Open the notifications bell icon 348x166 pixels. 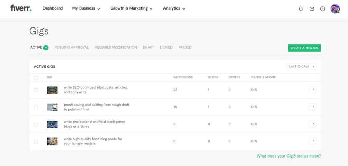[x=301, y=8]
